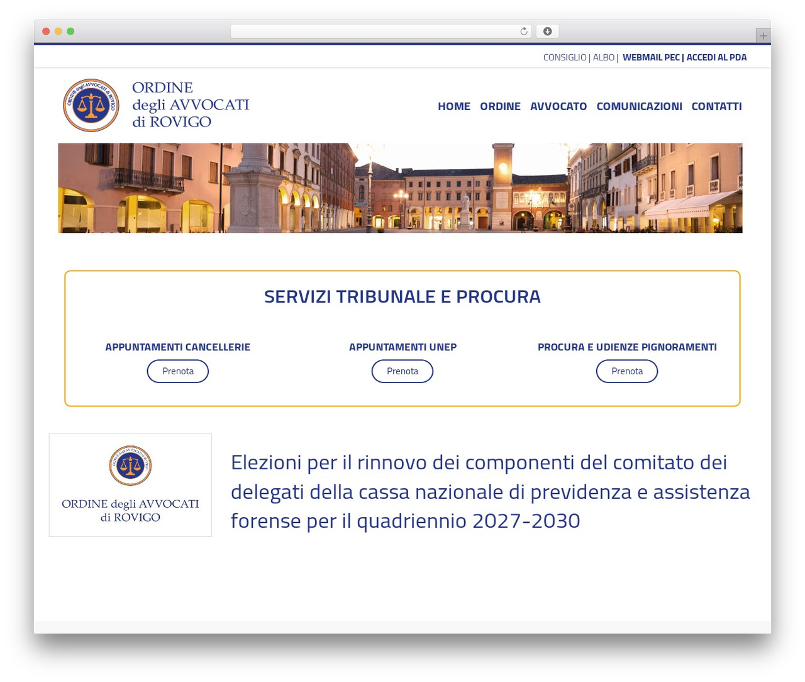Focus the browser address bar
The image size is (805, 682).
pyautogui.click(x=380, y=31)
